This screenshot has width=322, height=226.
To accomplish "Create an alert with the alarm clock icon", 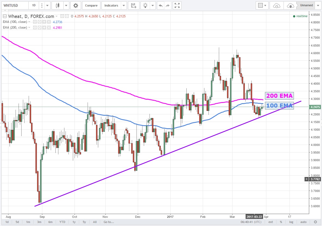I will point(133,5).
